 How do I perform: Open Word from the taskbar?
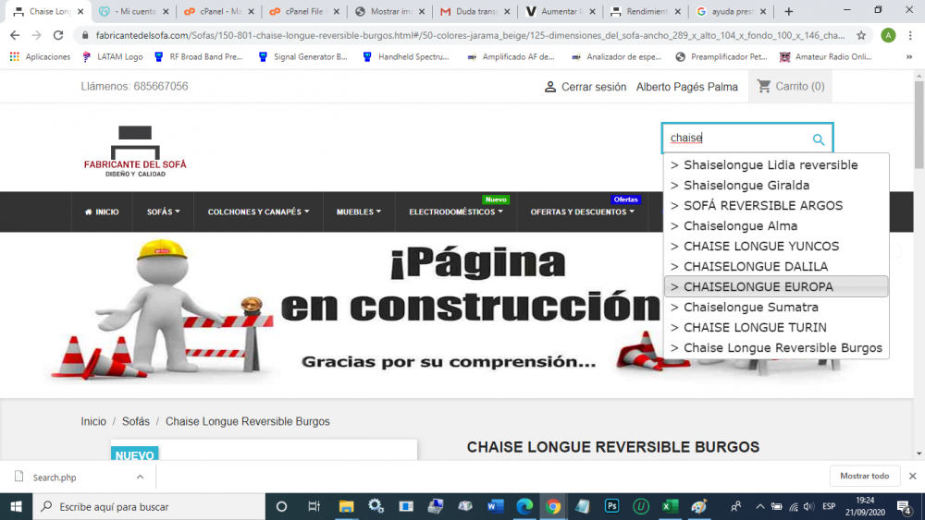point(495,506)
